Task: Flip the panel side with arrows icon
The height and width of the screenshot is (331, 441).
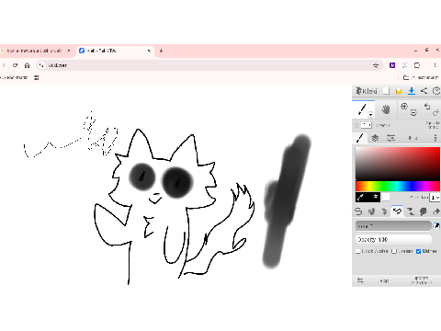Action: click(360, 280)
